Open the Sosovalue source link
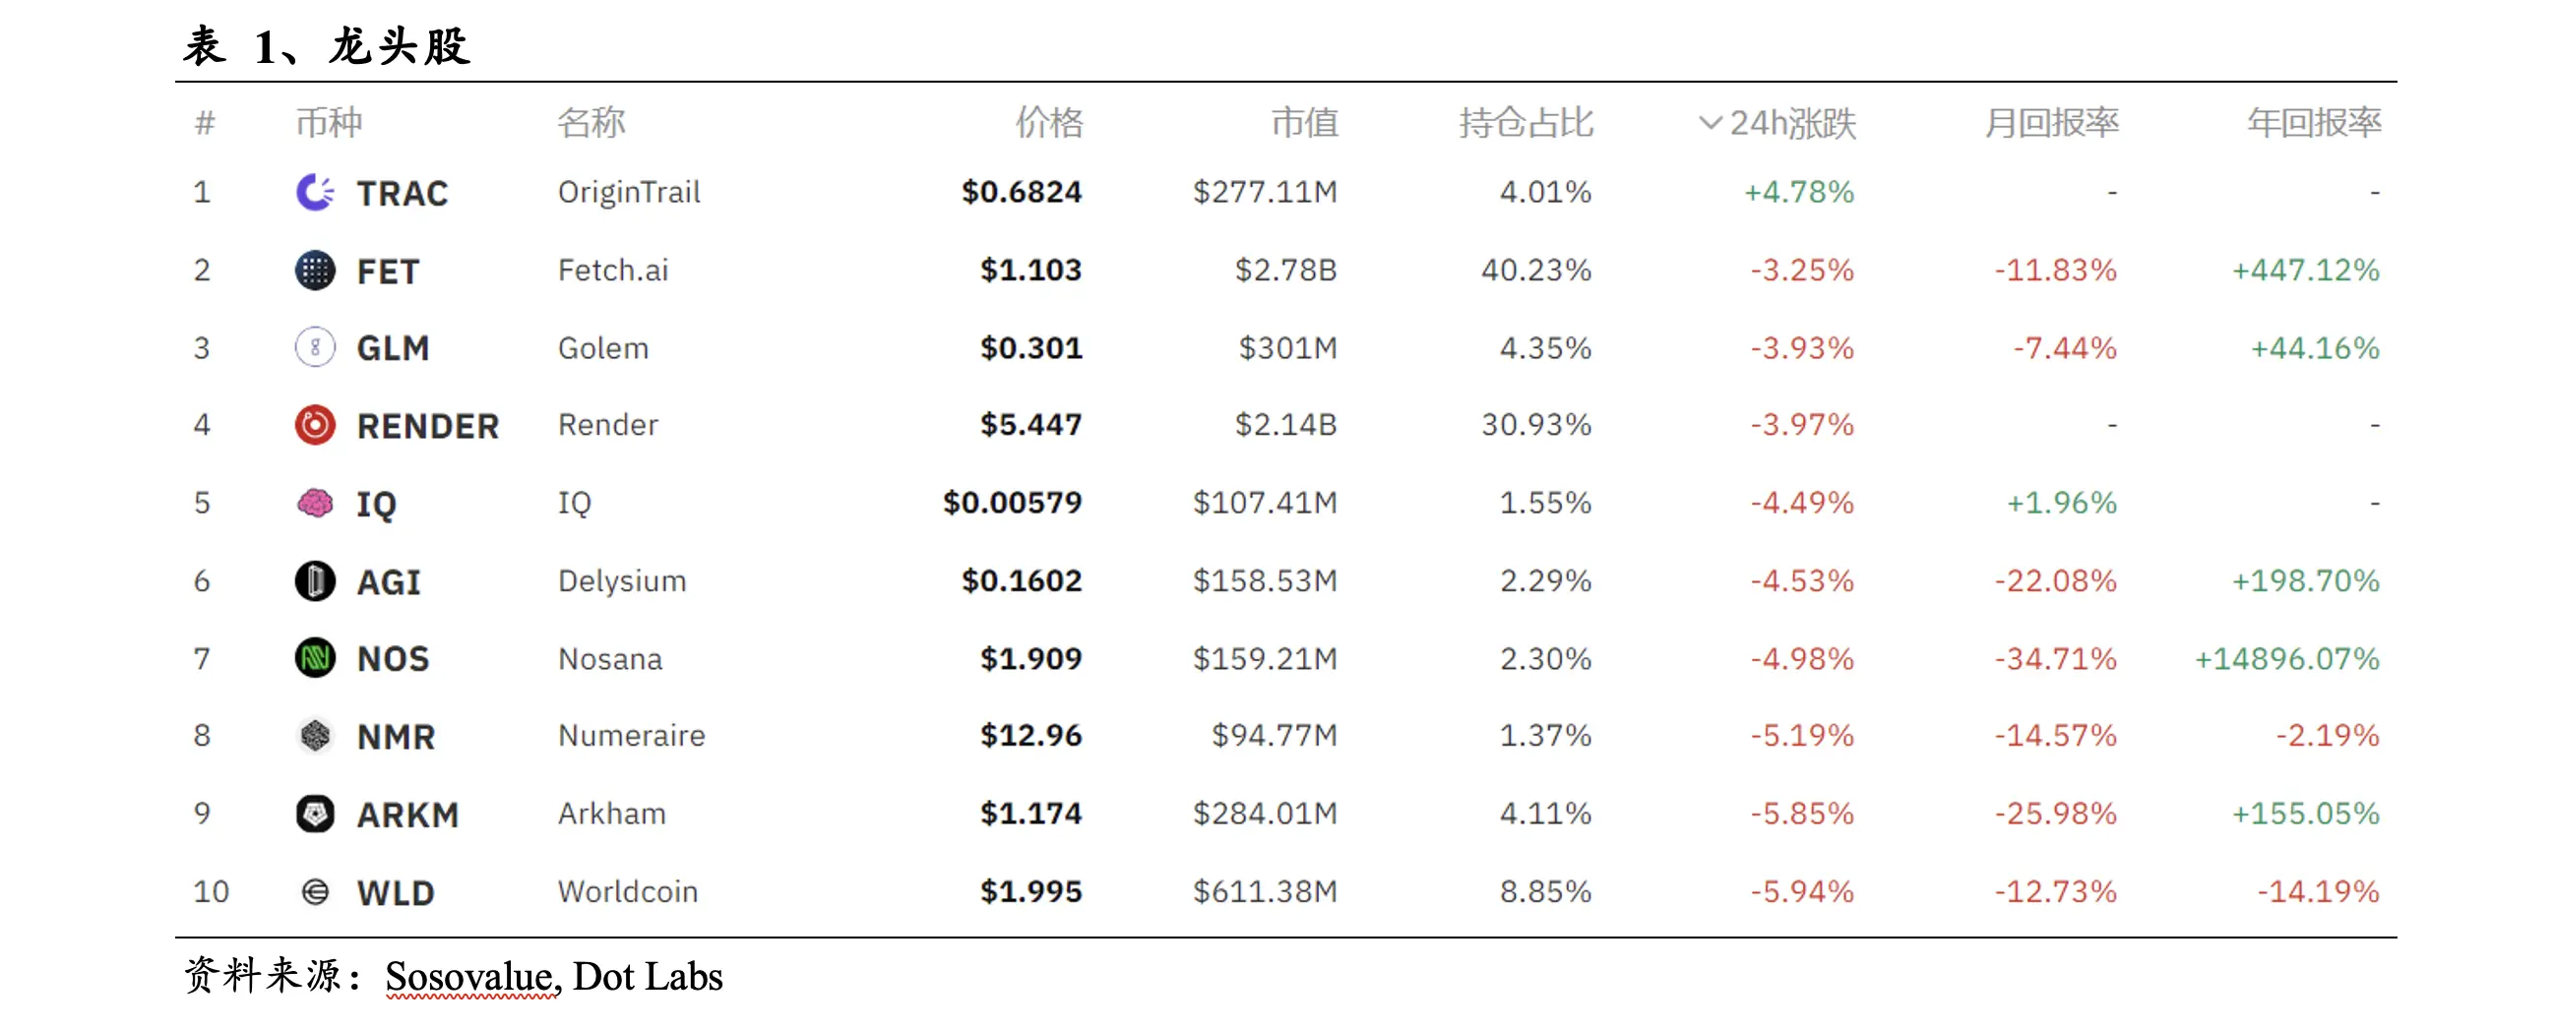This screenshot has height=1029, width=2553. tap(468, 977)
